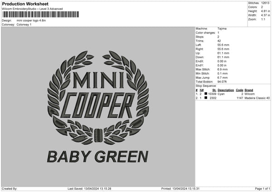Click the Total Bobbin value 94.07ft
Image resolution: width=272 pixels, height=192 pixels.
[x=222, y=82]
